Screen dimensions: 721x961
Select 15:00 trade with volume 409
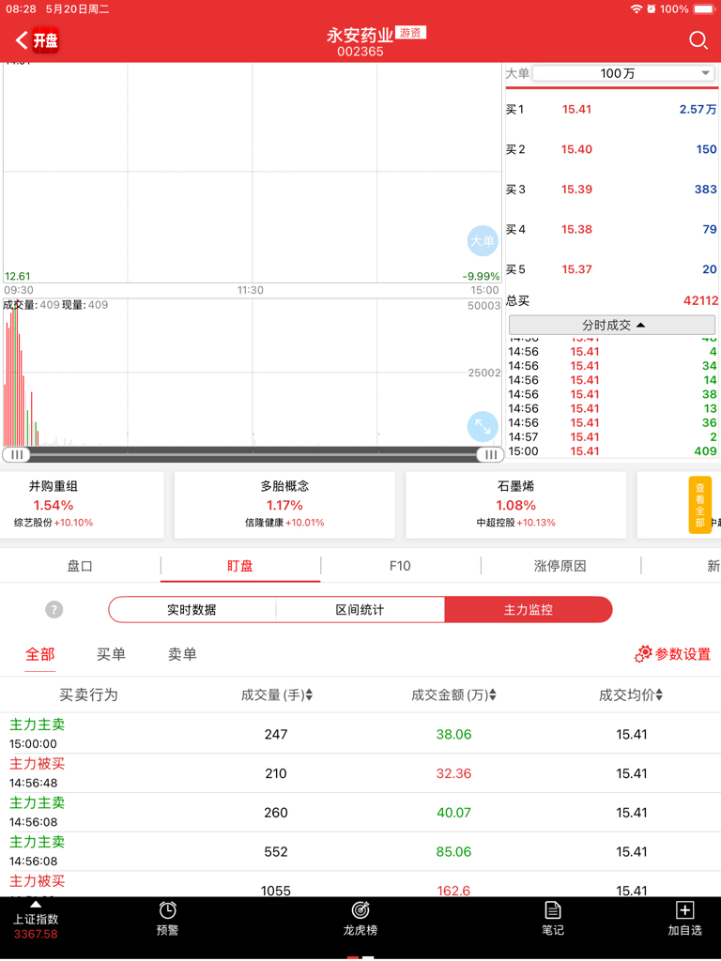click(612, 451)
